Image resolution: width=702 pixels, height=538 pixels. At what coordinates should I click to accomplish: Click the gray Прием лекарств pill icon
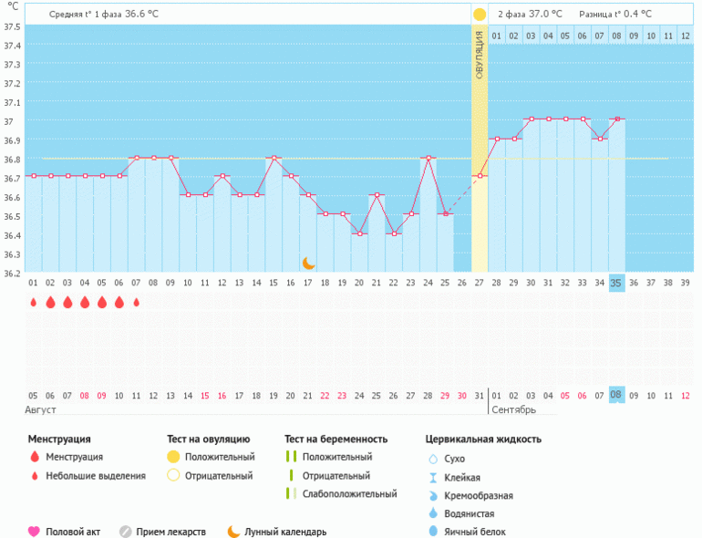pyautogui.click(x=126, y=532)
